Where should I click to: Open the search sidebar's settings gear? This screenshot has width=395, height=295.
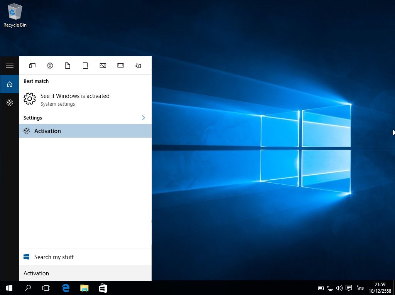[10, 103]
